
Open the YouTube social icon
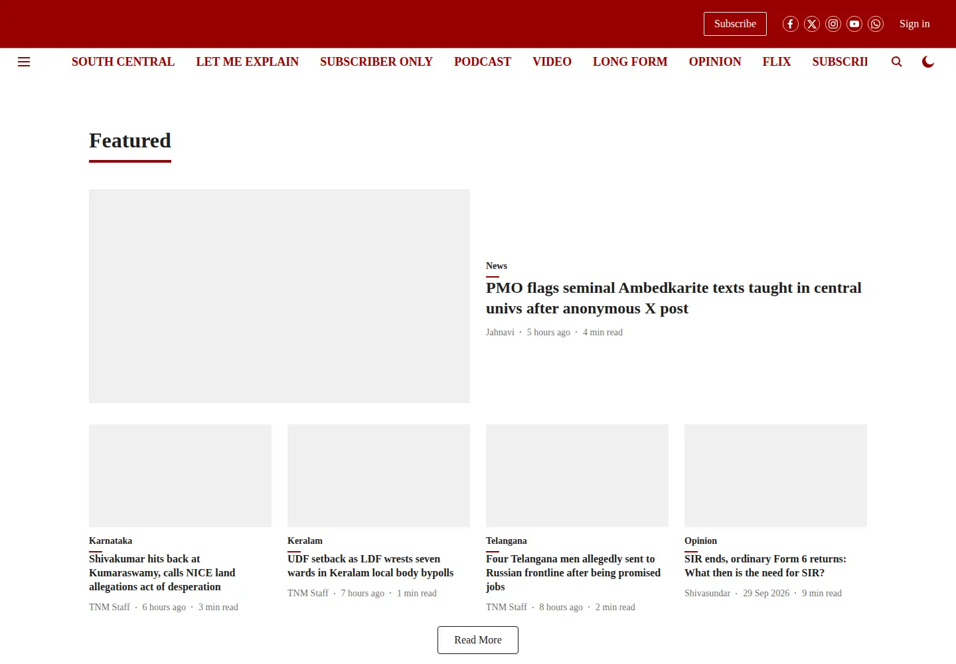[854, 24]
